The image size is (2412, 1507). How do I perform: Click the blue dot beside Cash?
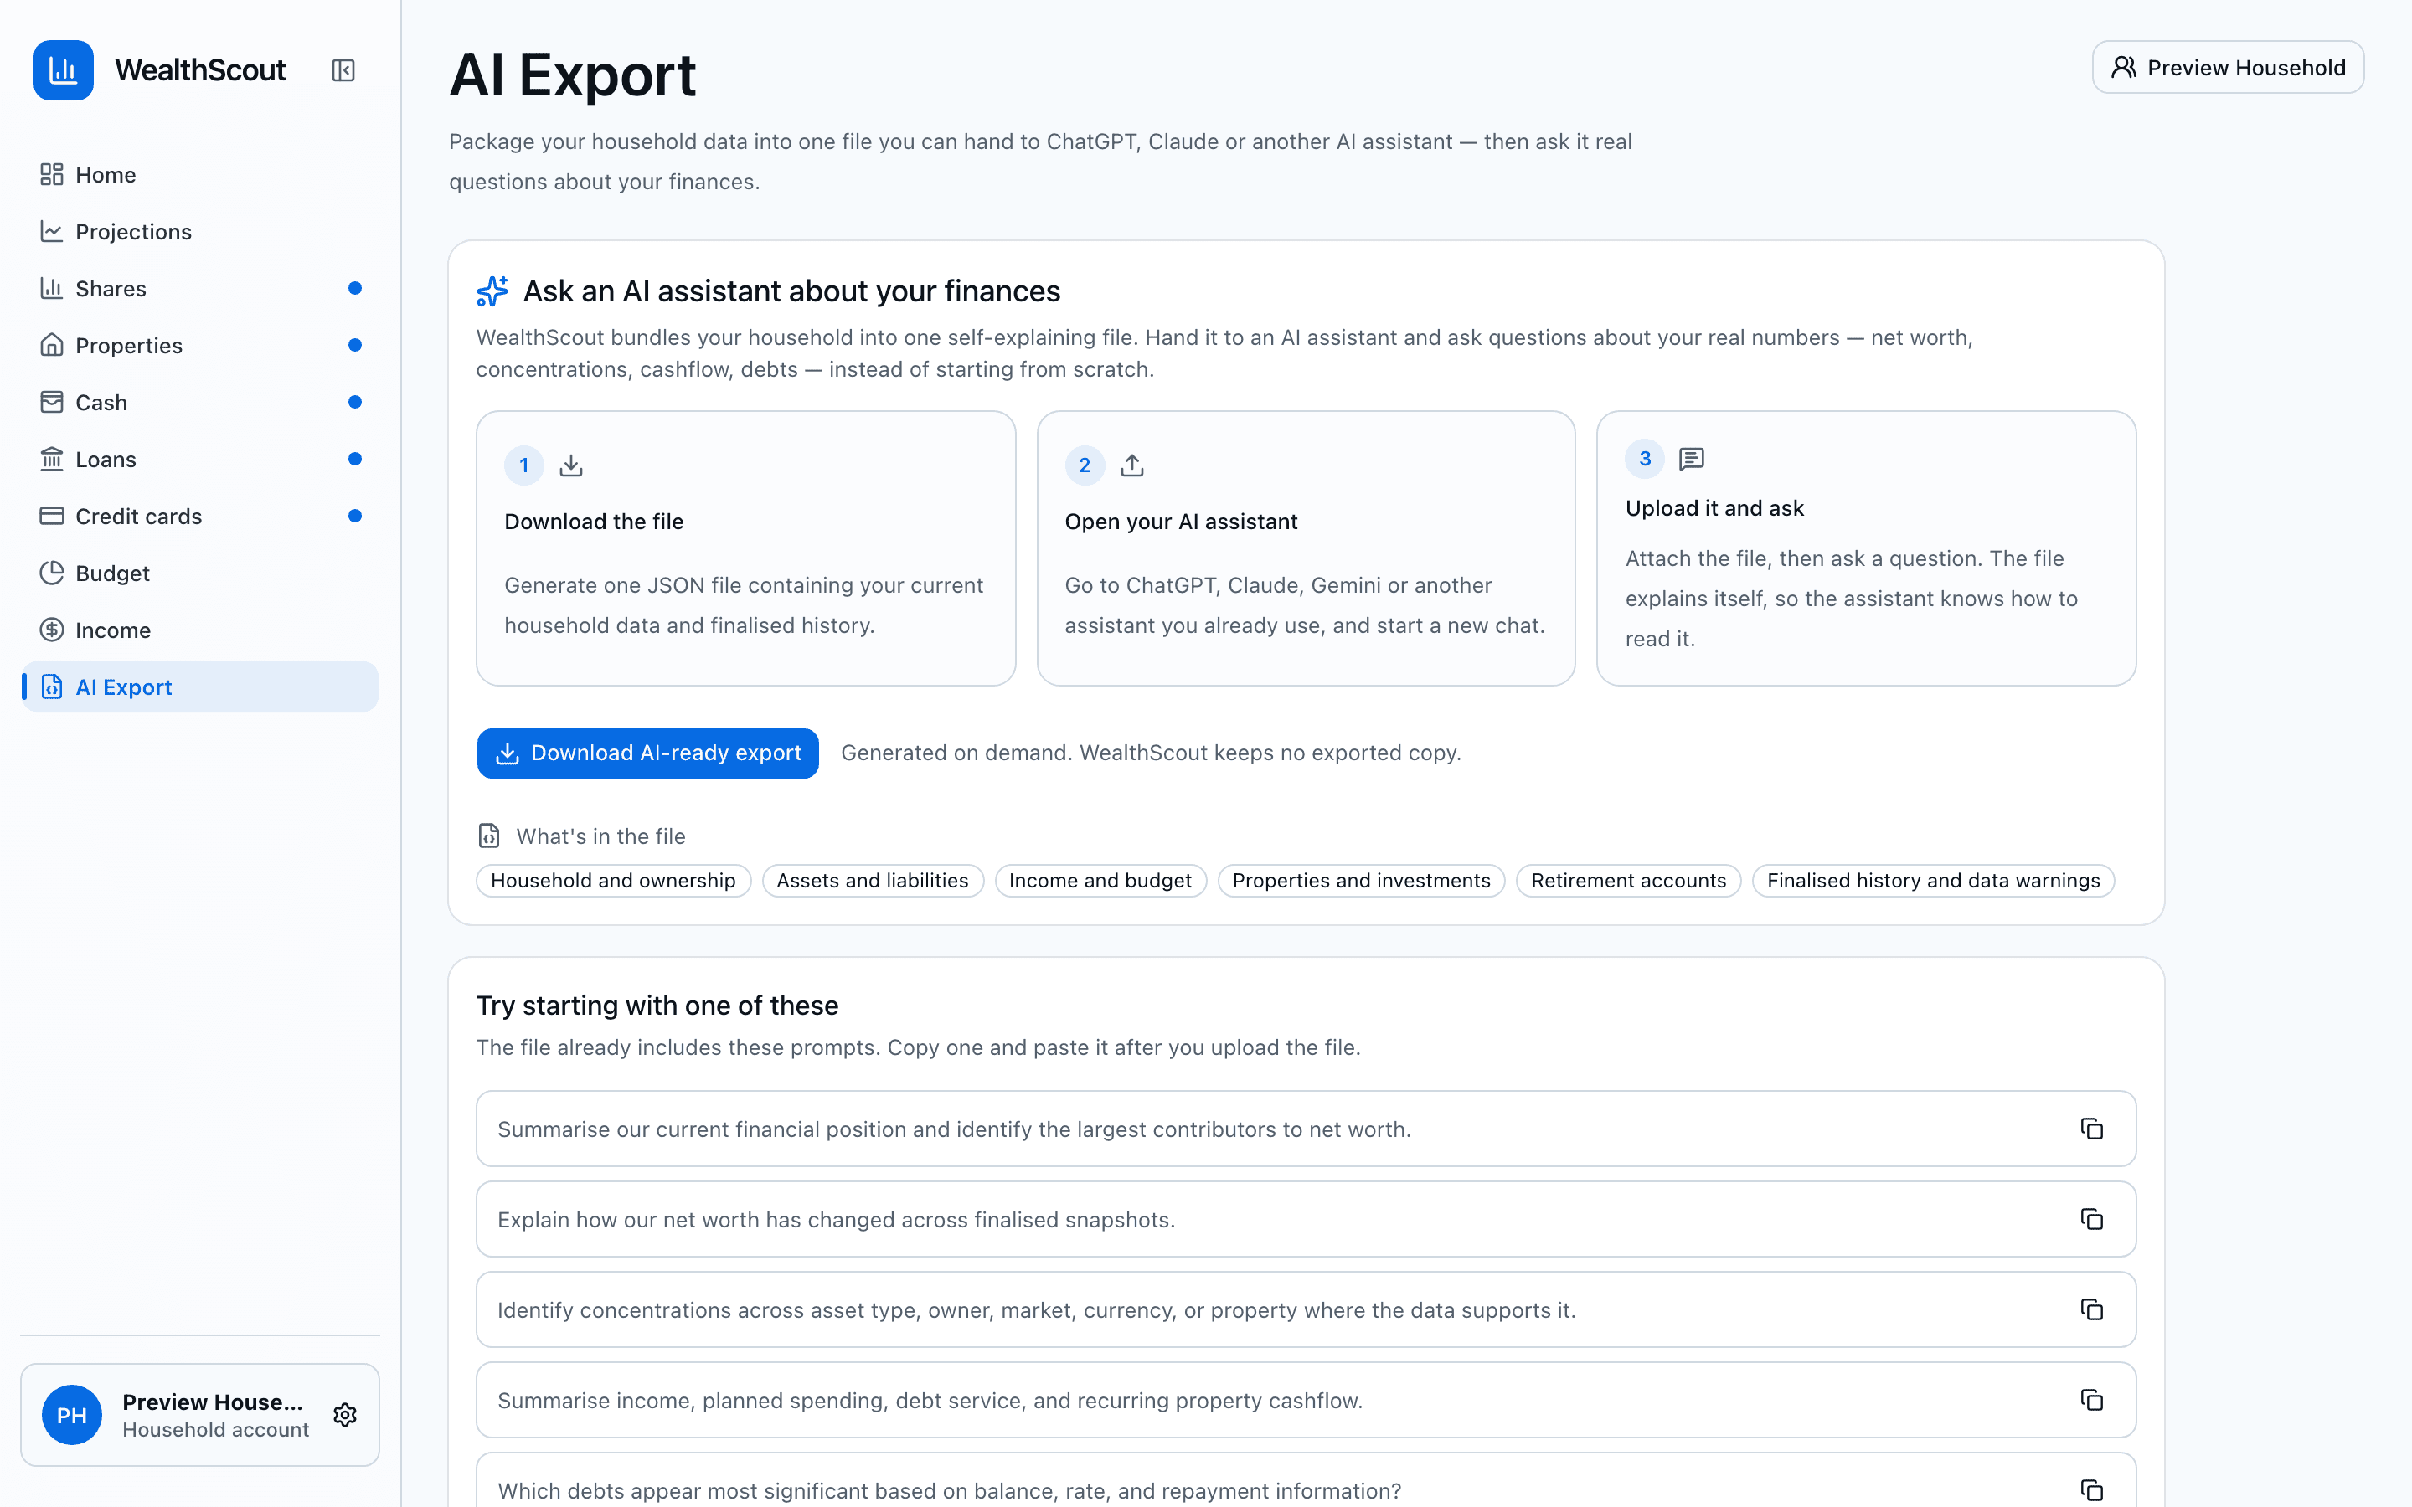tap(355, 402)
